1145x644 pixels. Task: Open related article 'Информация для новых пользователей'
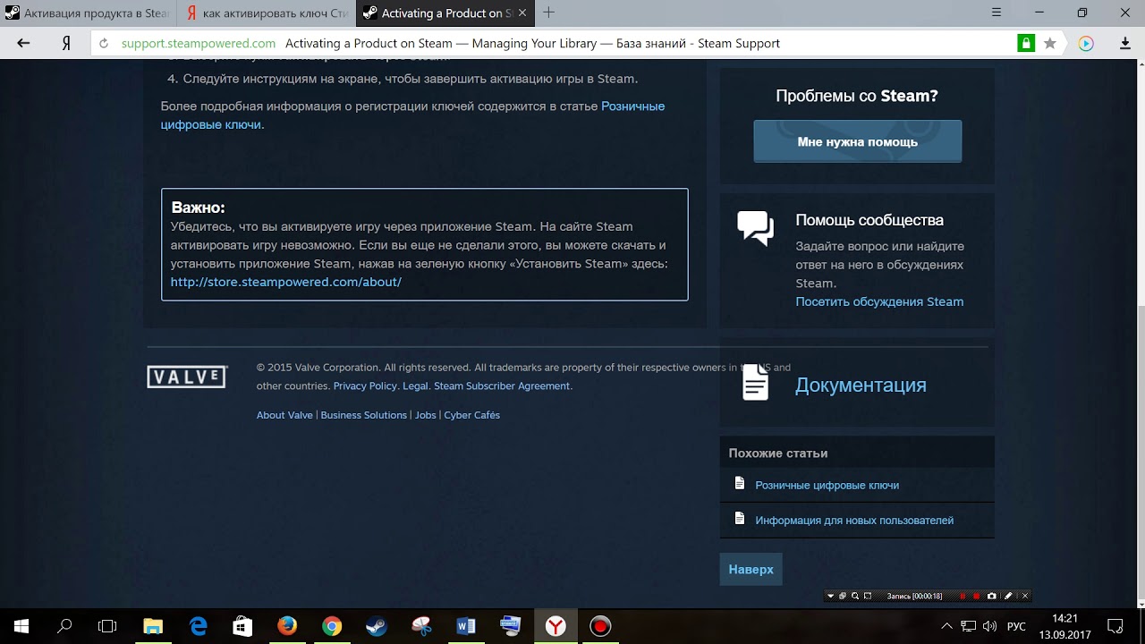coord(853,520)
